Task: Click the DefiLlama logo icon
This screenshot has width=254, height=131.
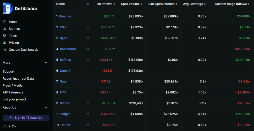Action: click(x=8, y=8)
